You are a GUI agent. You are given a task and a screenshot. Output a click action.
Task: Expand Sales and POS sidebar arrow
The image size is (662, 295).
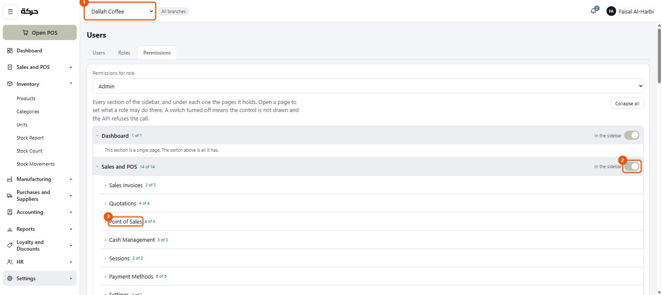pyautogui.click(x=71, y=67)
